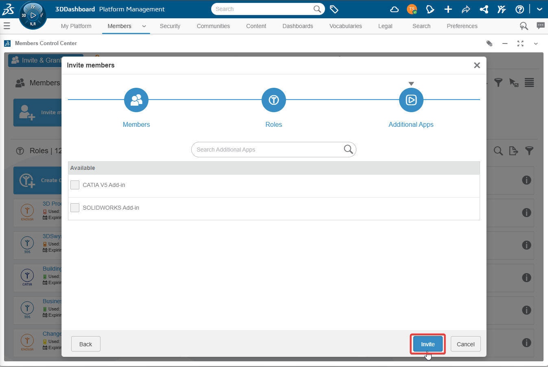
Task: Open the My Platform tab
Action: 76,26
